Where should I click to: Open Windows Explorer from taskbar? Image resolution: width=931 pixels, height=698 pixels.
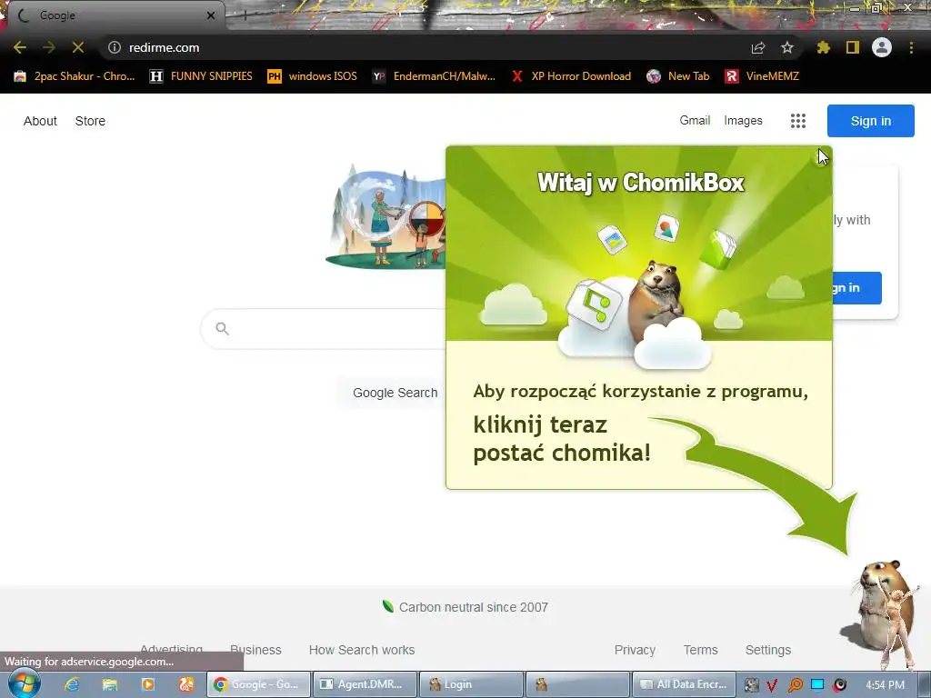pos(110,684)
